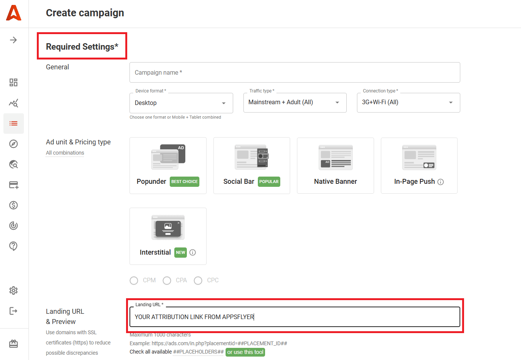Open the credit card add-funds icon

tap(14, 185)
